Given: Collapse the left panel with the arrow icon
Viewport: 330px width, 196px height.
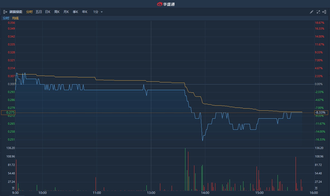Looking at the screenshot, I should pyautogui.click(x=5, y=12).
